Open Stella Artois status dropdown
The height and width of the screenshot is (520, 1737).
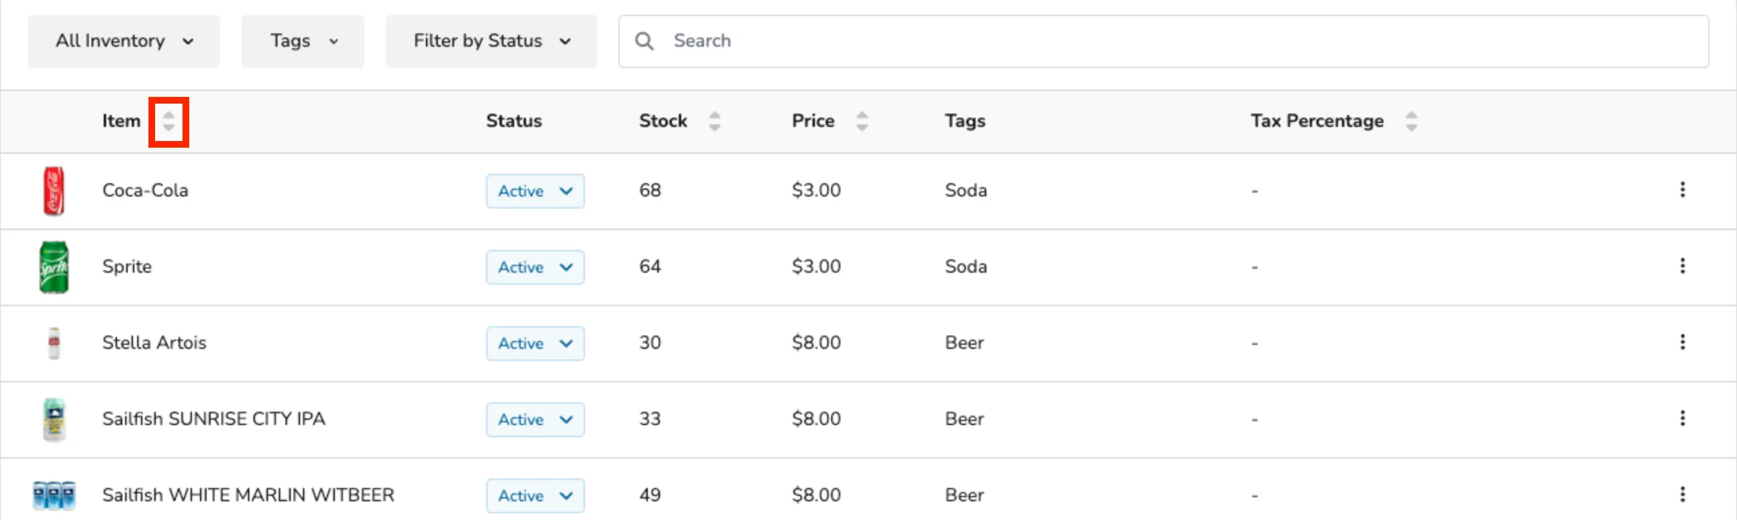pos(536,344)
